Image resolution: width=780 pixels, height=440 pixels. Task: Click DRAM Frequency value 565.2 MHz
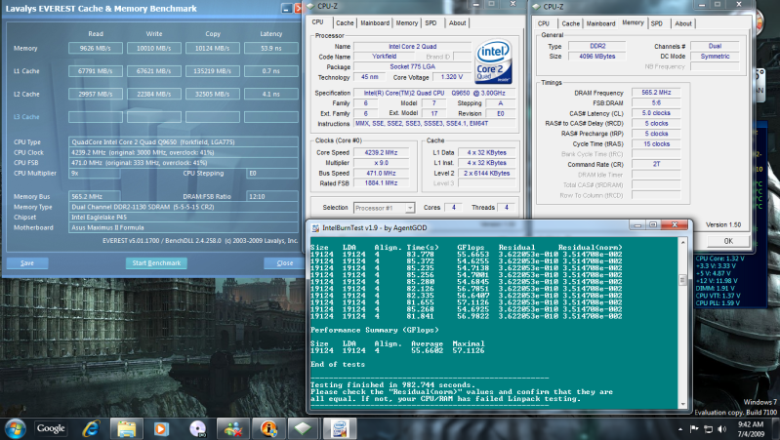pos(656,93)
